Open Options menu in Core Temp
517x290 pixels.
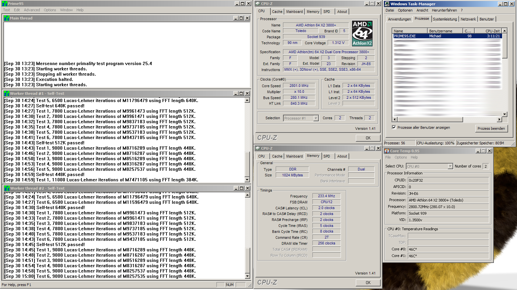(x=400, y=158)
